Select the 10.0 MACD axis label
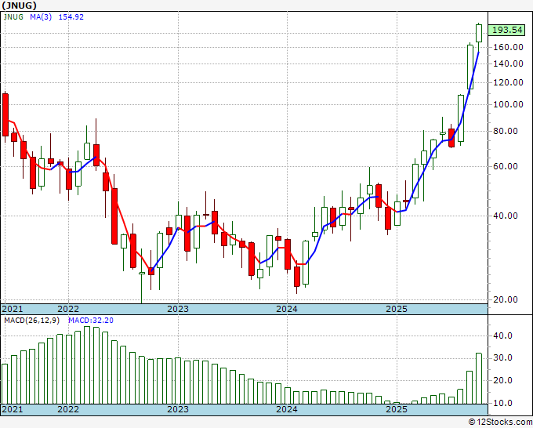Image resolution: width=533 pixels, height=428 pixels. 503,403
